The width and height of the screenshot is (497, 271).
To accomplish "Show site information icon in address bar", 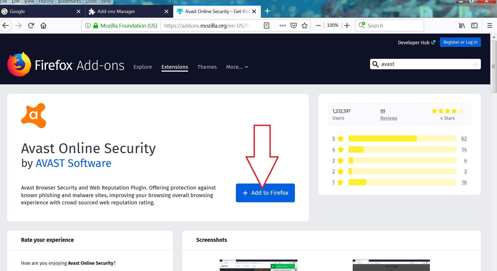I will (x=88, y=26).
